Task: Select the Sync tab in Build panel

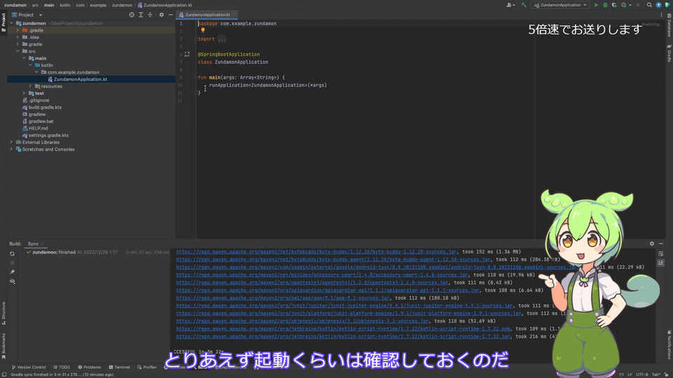Action: (33, 244)
